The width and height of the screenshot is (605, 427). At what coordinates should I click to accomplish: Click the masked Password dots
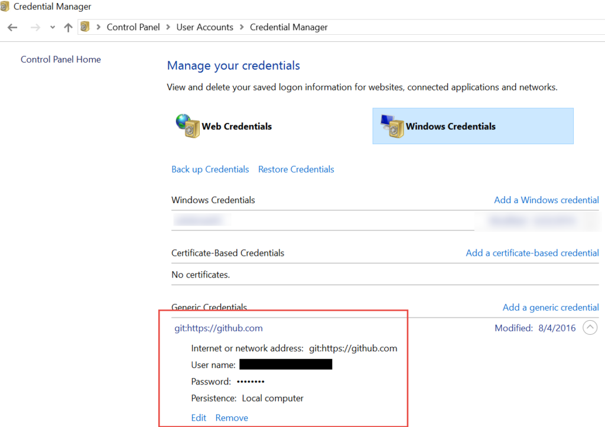(251, 382)
